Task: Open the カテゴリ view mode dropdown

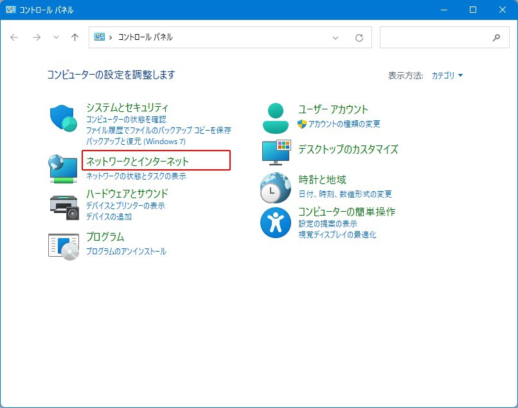Action: point(447,75)
